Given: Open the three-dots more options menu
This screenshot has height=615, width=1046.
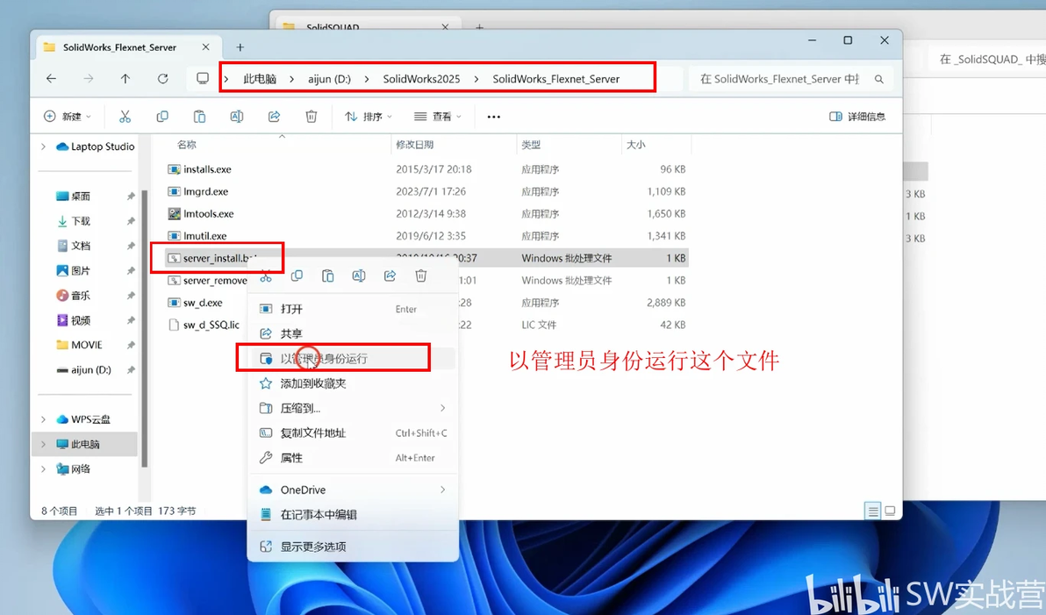Looking at the screenshot, I should [x=494, y=117].
